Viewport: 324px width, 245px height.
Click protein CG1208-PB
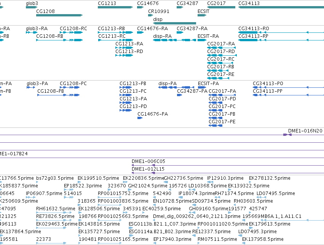(x=51, y=91)
